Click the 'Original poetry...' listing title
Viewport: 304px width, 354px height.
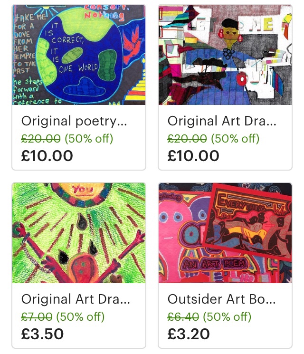tap(74, 121)
